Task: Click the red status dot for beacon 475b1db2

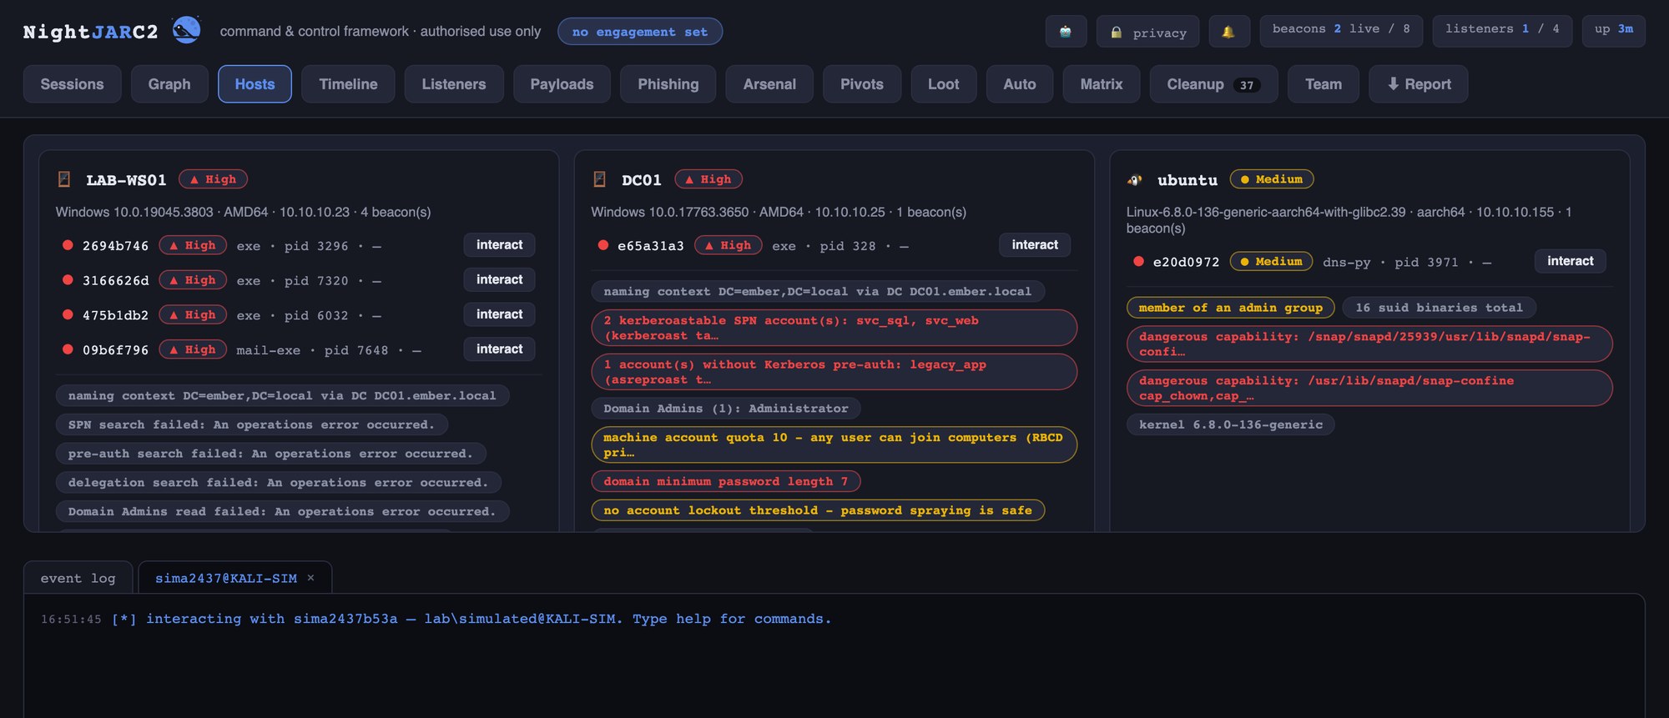Action: coord(68,314)
